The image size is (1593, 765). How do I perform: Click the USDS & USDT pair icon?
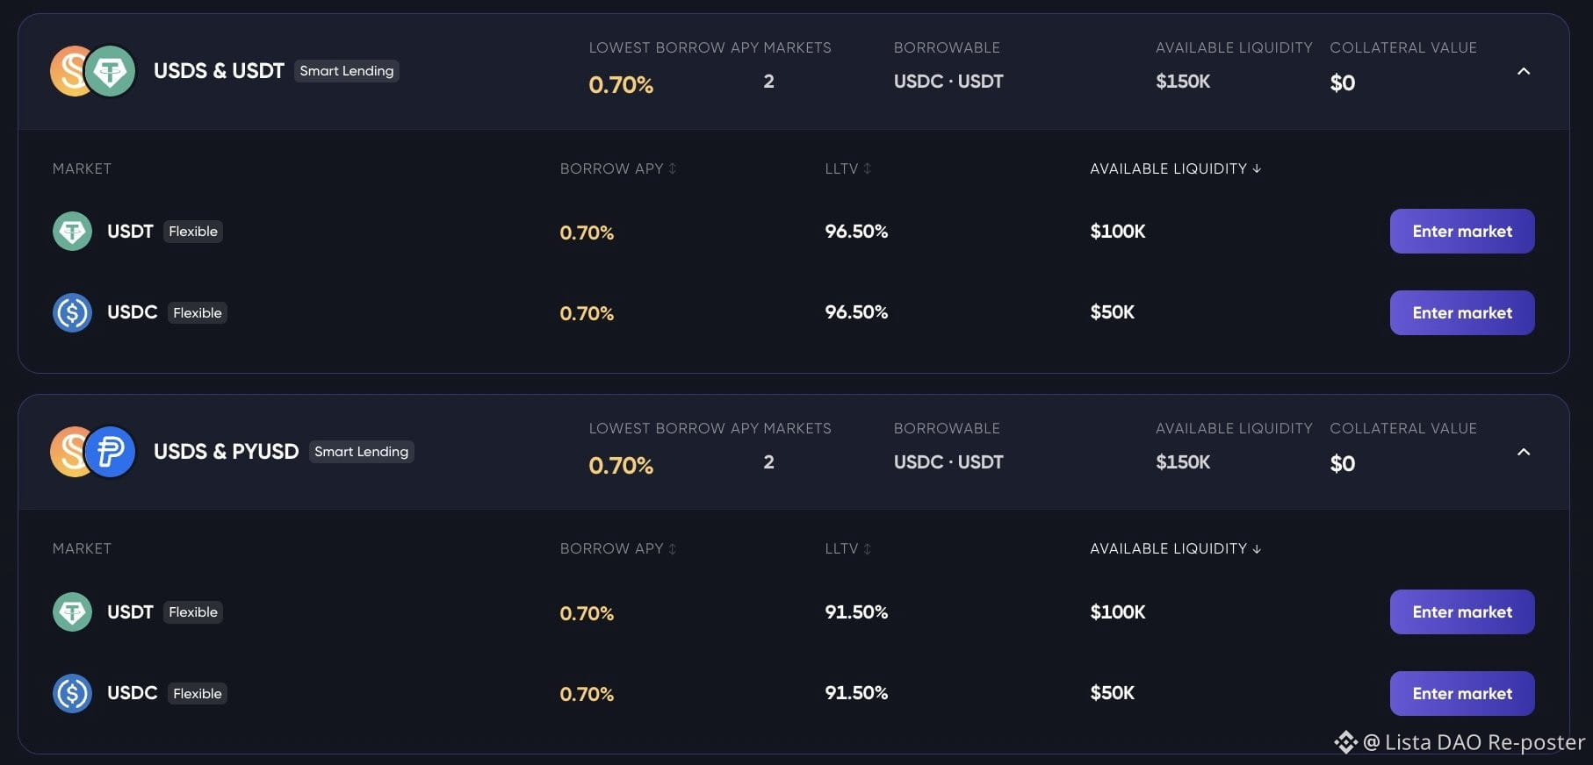point(93,71)
